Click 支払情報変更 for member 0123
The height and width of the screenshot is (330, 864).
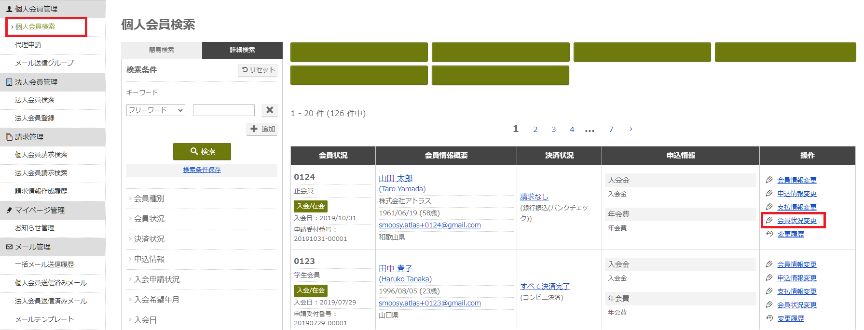[x=797, y=291]
